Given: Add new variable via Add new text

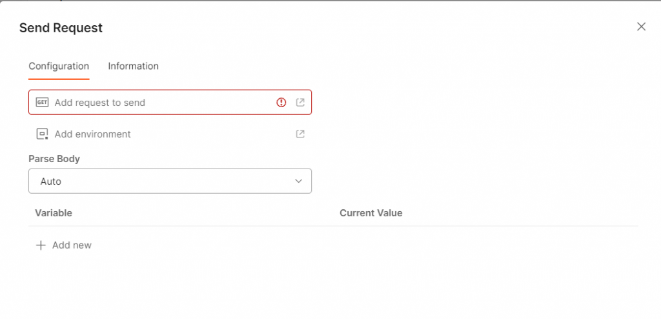Looking at the screenshot, I should point(72,245).
